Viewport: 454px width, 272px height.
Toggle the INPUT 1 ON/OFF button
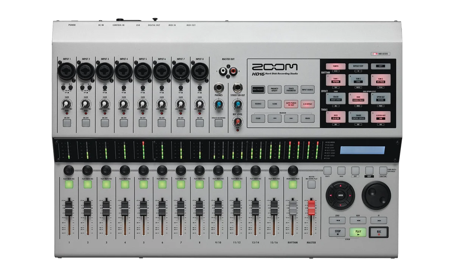tap(67, 123)
